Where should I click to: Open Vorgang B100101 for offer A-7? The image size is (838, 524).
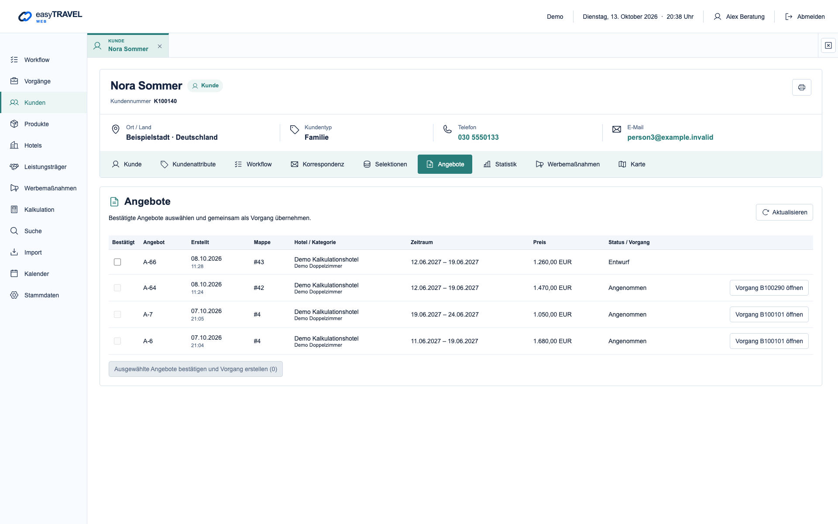coord(769,314)
